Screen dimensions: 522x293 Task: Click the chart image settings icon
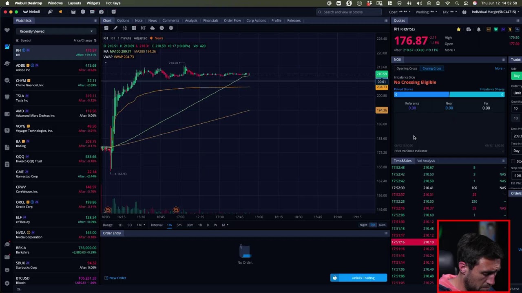point(106,28)
